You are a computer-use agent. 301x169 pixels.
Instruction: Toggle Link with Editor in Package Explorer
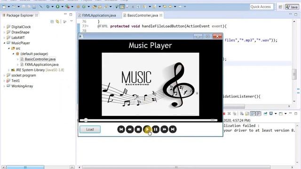click(x=57, y=22)
